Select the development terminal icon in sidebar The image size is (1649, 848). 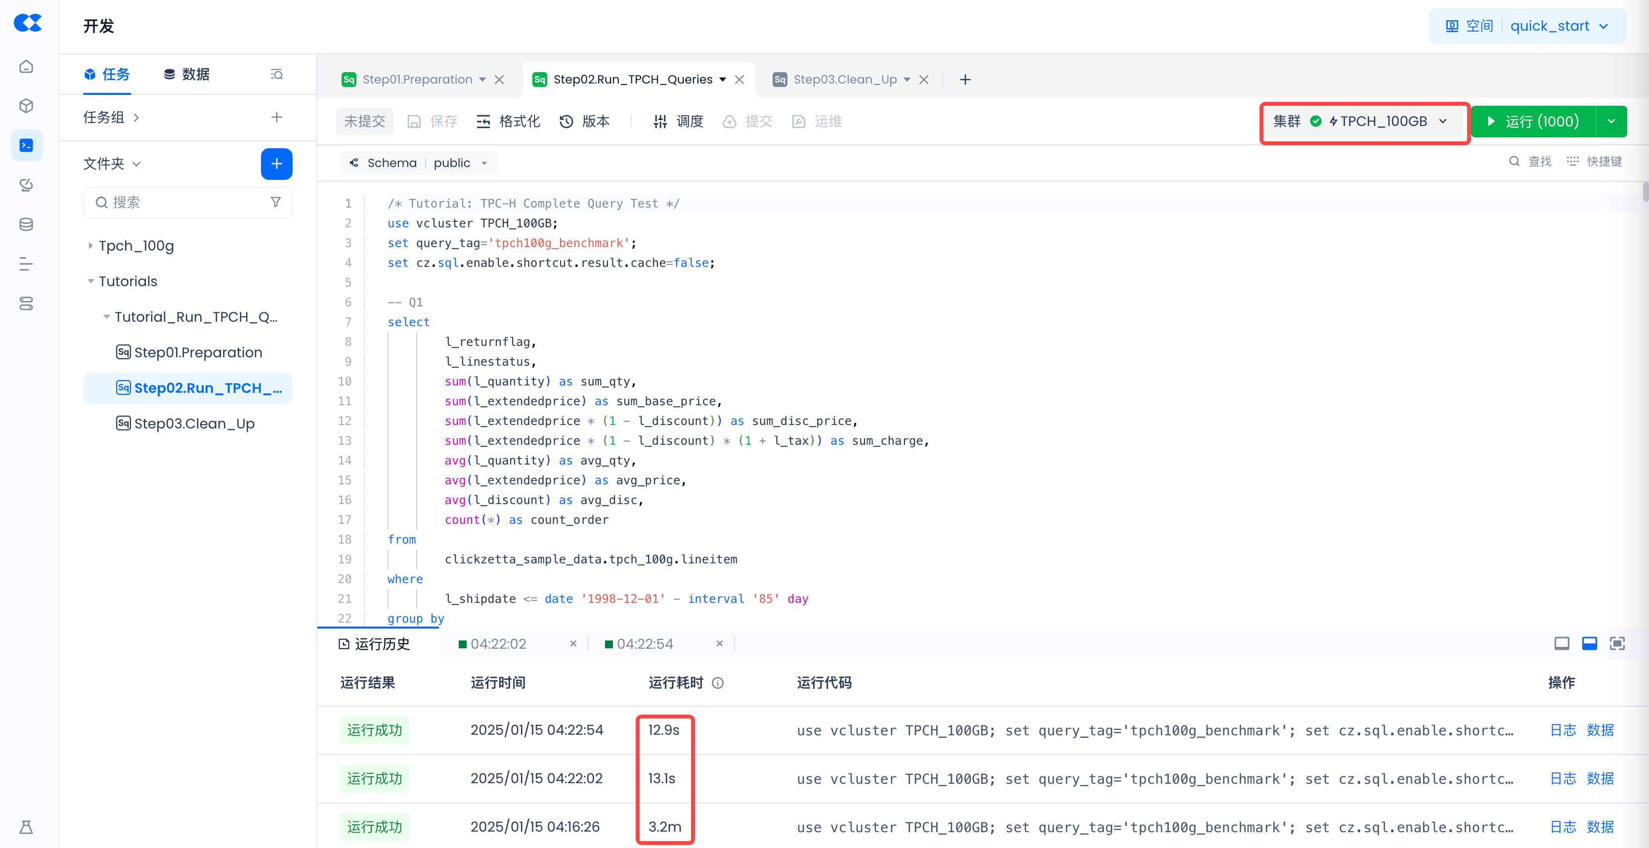point(26,145)
